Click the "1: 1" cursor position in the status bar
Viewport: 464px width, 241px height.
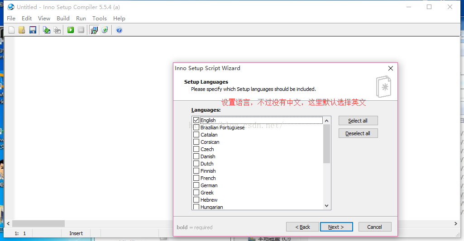coord(20,233)
